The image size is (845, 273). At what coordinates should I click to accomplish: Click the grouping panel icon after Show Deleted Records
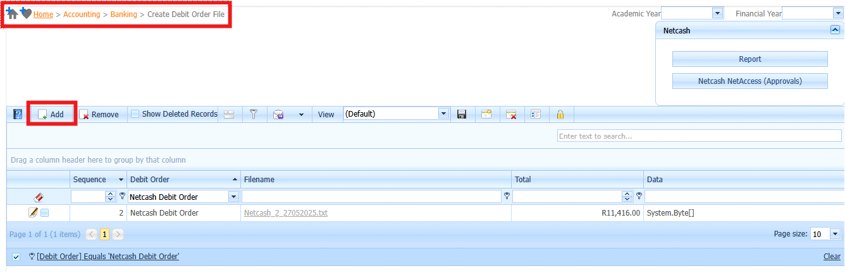pos(228,114)
